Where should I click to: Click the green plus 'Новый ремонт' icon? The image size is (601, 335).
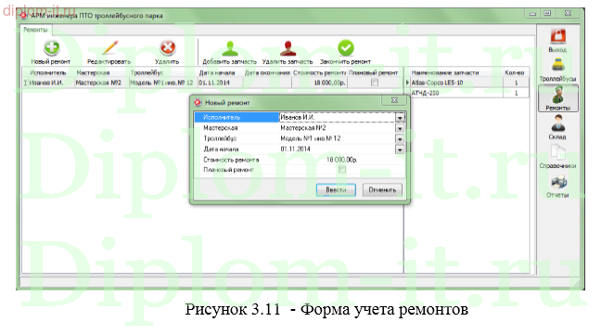coord(51,48)
